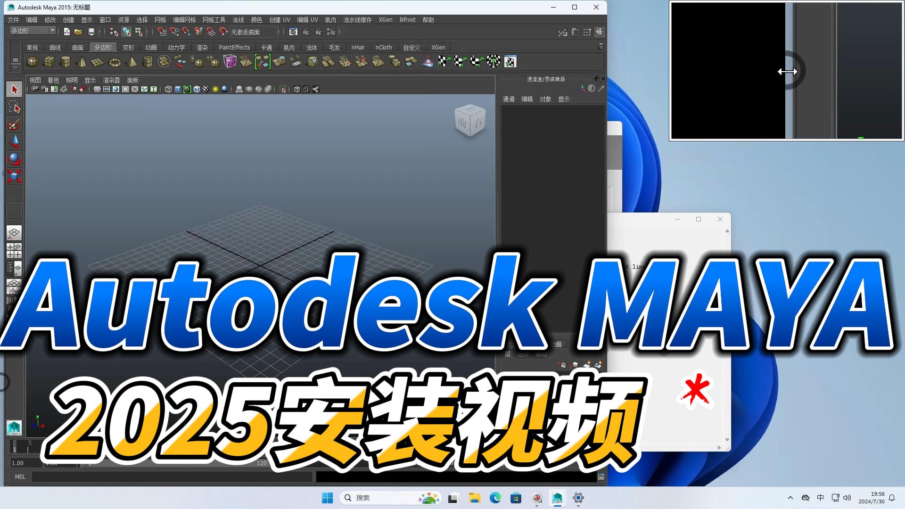
Task: Open Microsoft Edge from the taskbar
Action: pos(495,498)
